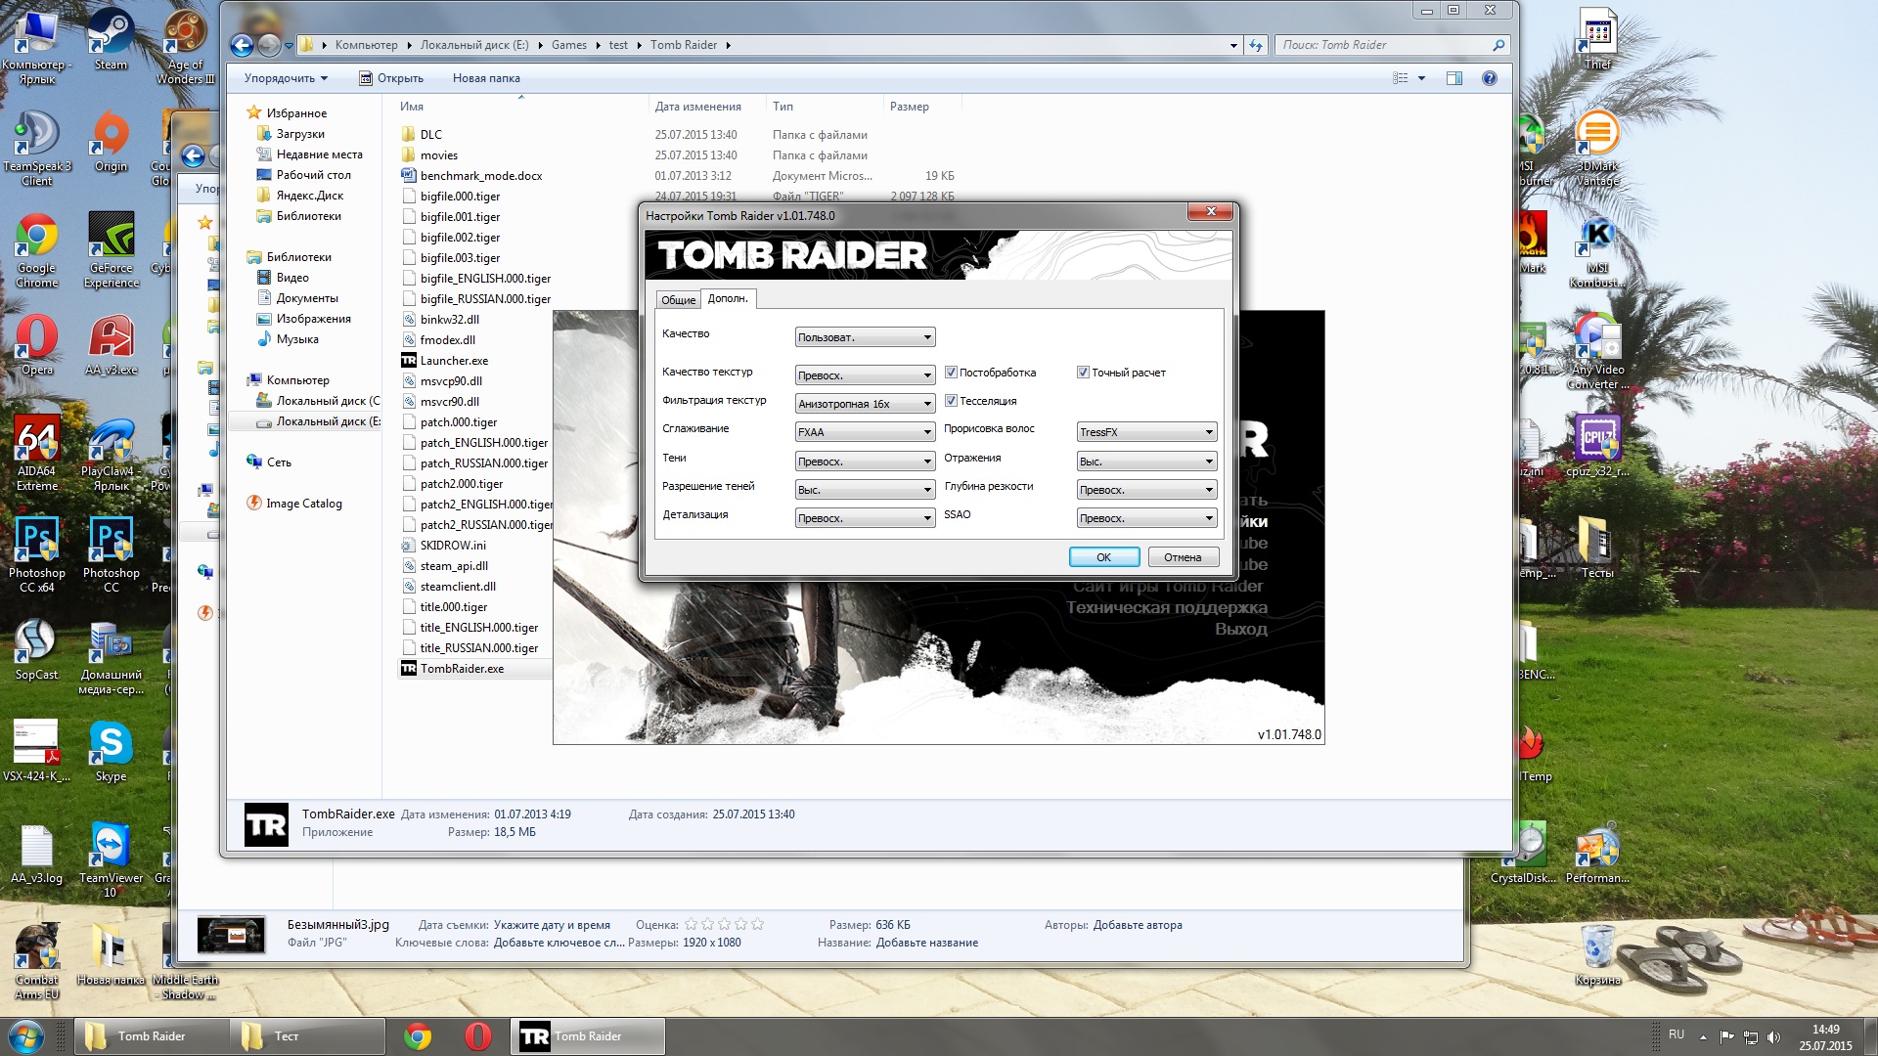Viewport: 1878px width, 1056px height.
Task: Toggle the Тесселяция checkbox
Action: click(951, 401)
